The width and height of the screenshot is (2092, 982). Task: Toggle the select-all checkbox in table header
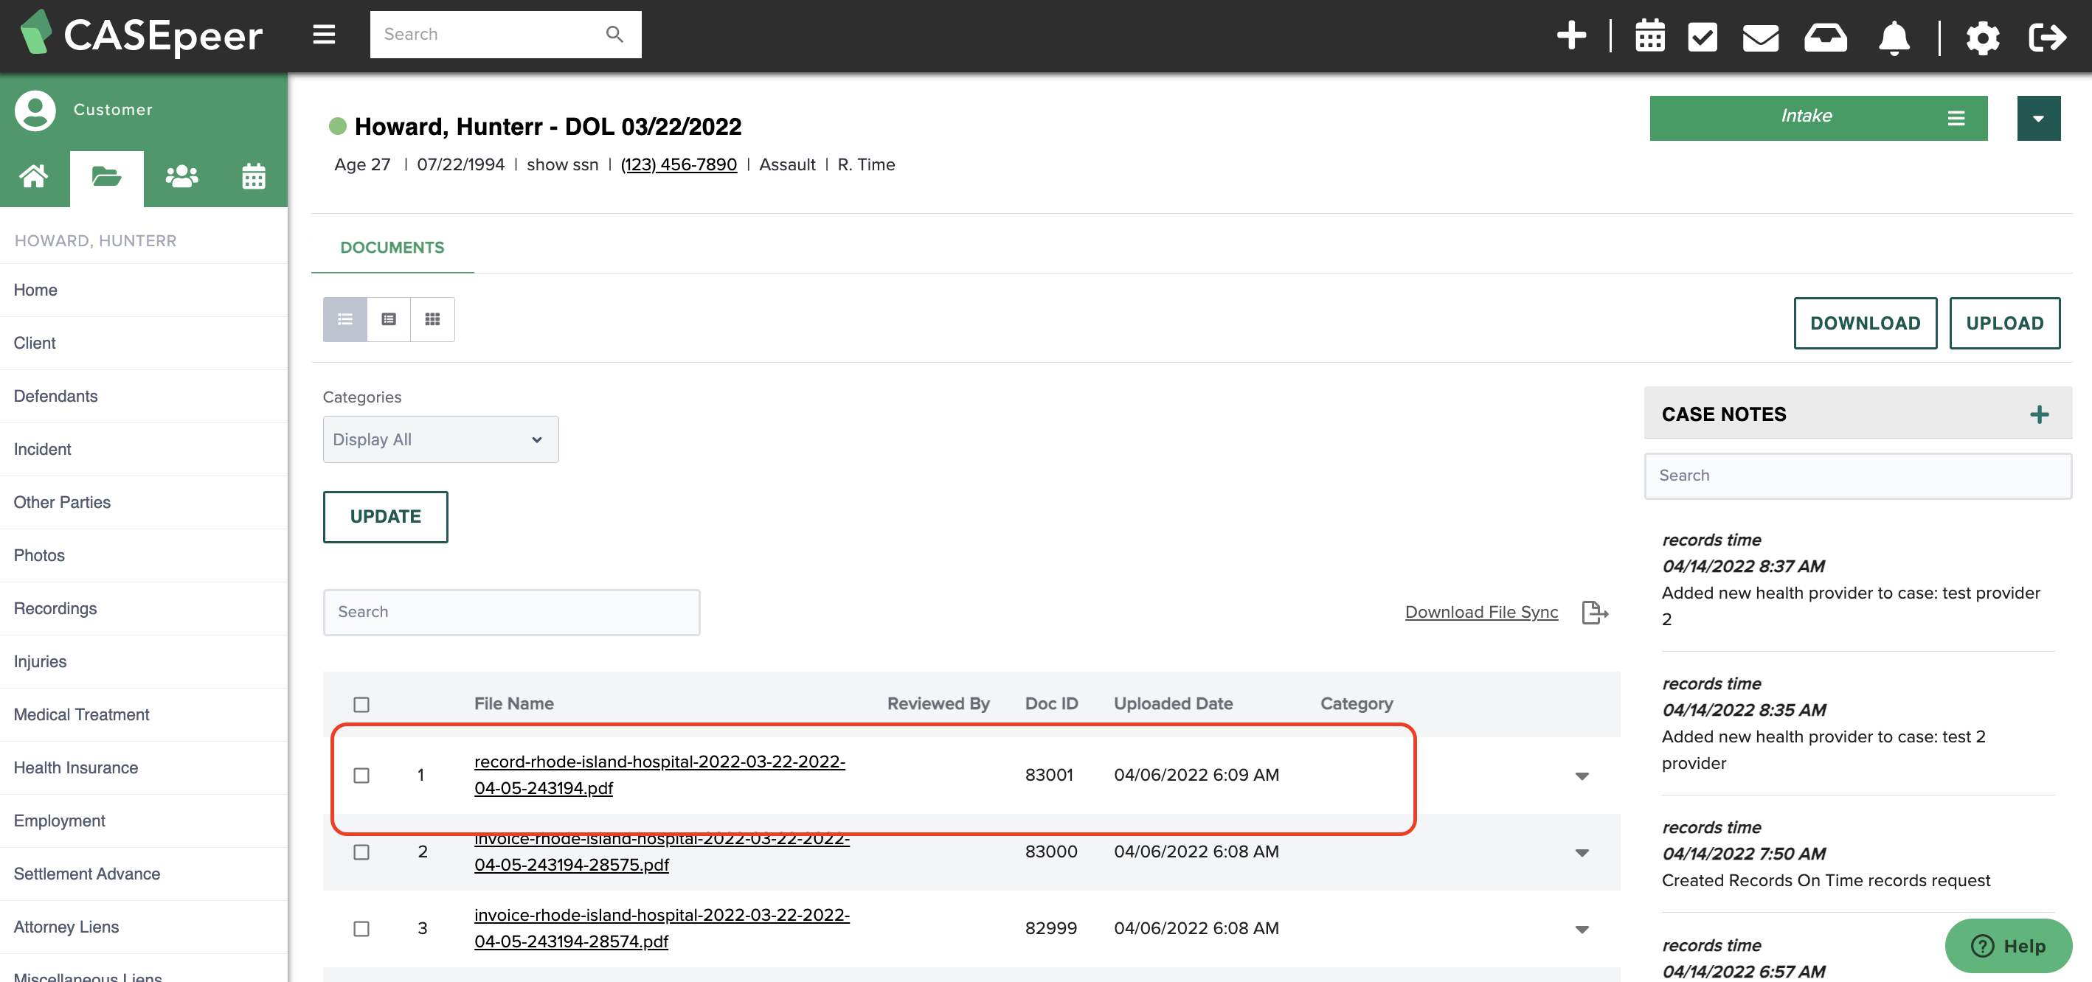coord(361,703)
